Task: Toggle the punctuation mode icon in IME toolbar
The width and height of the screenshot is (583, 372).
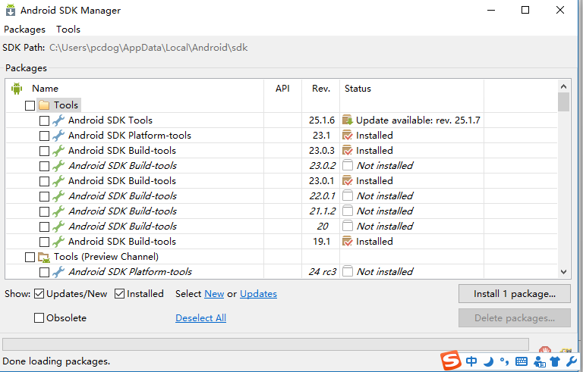Action: pos(504,361)
